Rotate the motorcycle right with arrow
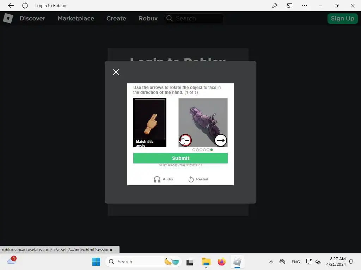 [x=221, y=140]
